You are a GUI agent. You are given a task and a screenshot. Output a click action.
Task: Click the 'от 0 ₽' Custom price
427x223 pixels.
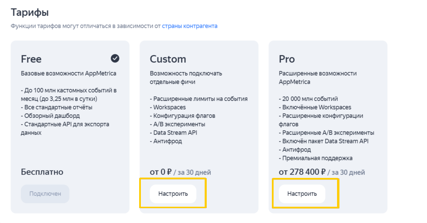coord(161,172)
